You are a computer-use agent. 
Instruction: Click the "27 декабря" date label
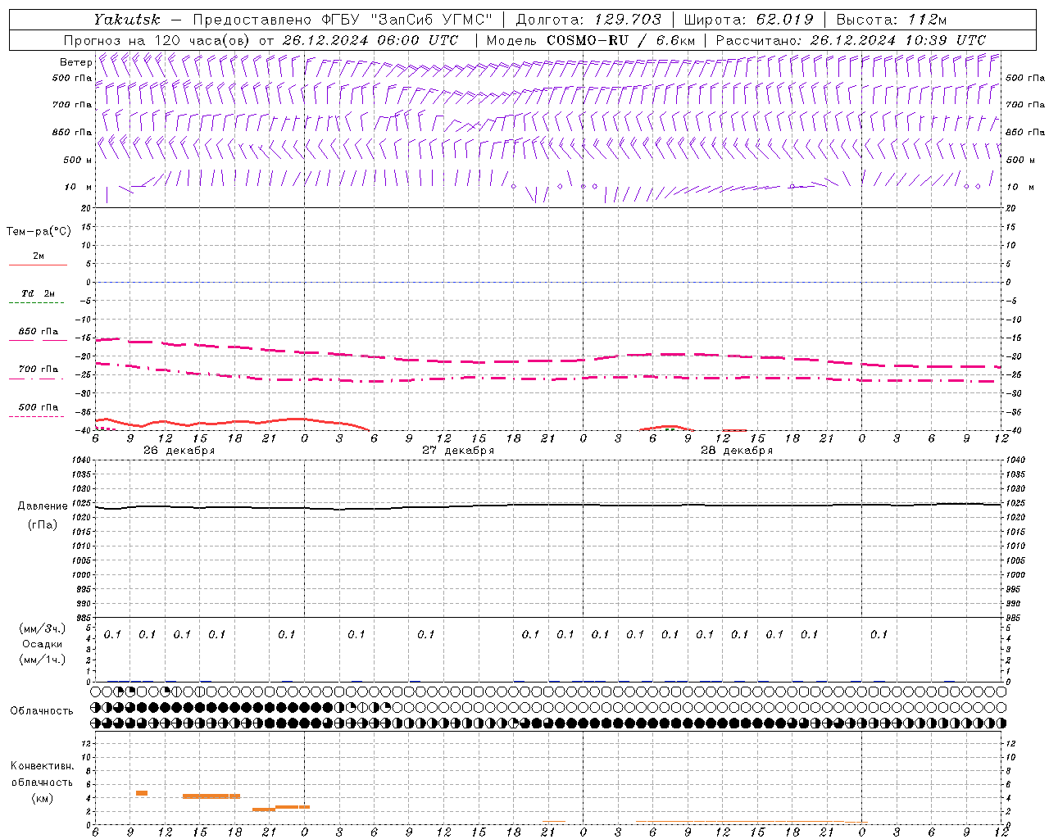[x=458, y=451]
